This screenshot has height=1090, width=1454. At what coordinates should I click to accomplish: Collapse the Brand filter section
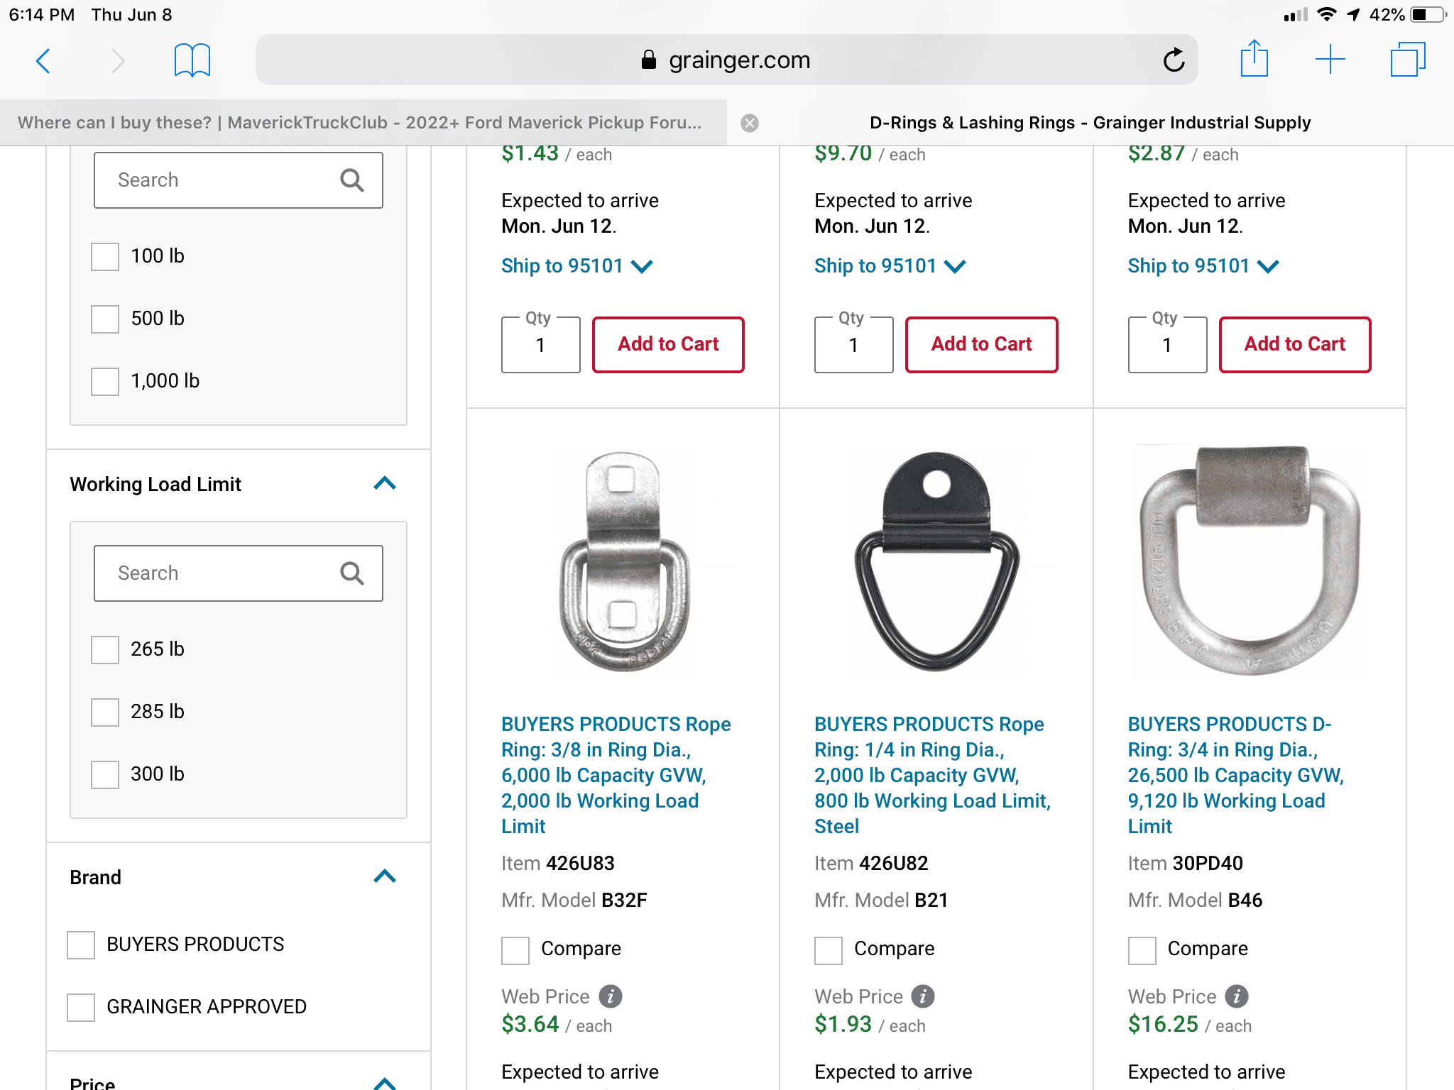pos(385,877)
